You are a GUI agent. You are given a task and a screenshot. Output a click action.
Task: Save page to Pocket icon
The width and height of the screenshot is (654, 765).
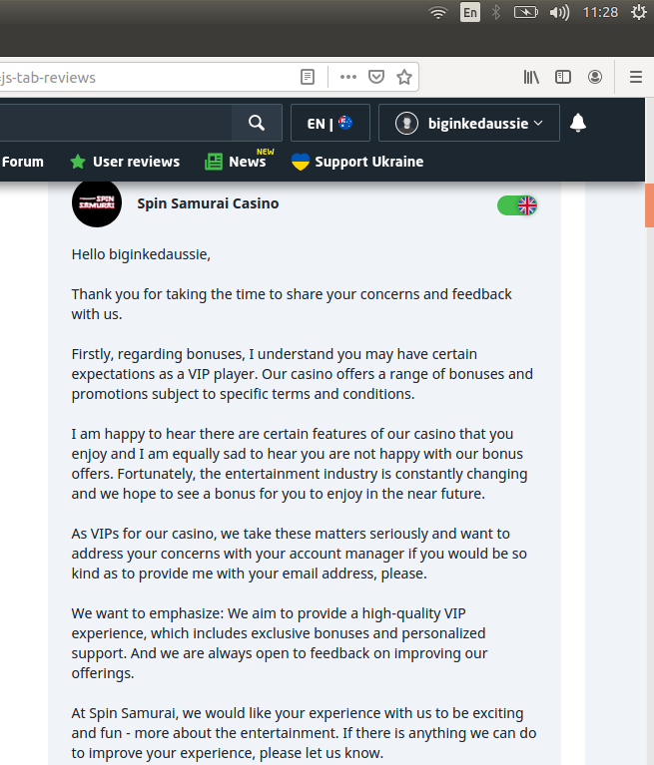pos(376,77)
